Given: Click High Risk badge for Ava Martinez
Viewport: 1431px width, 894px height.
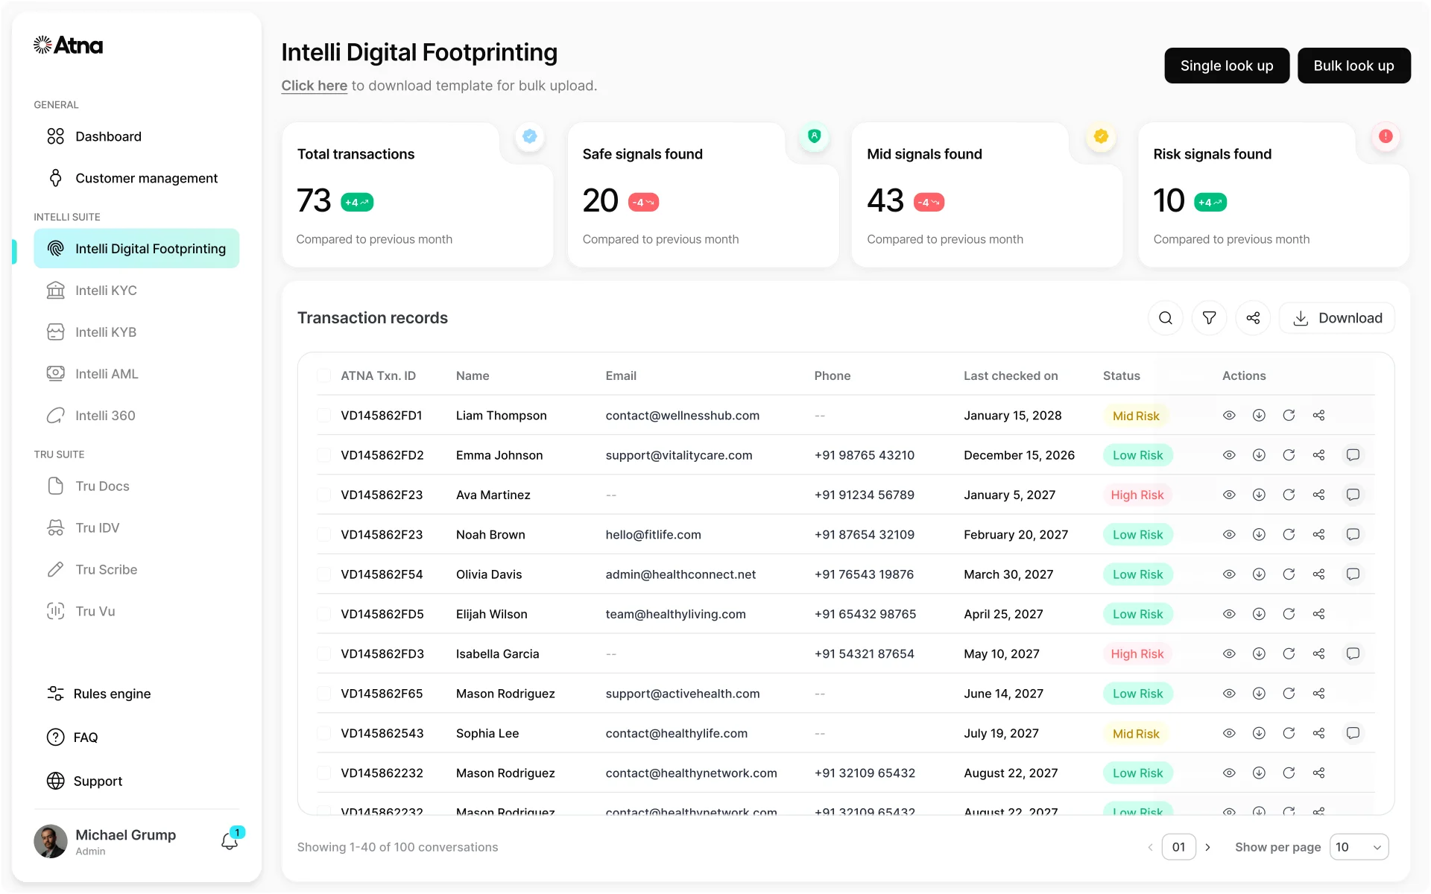Looking at the screenshot, I should tap(1137, 495).
